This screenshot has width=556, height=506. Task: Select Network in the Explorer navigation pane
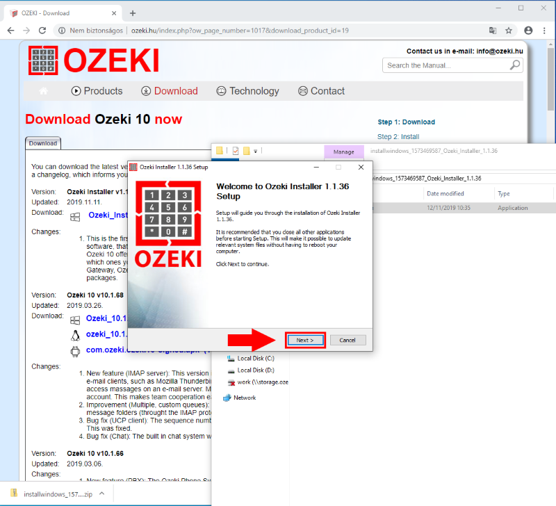coord(240,398)
